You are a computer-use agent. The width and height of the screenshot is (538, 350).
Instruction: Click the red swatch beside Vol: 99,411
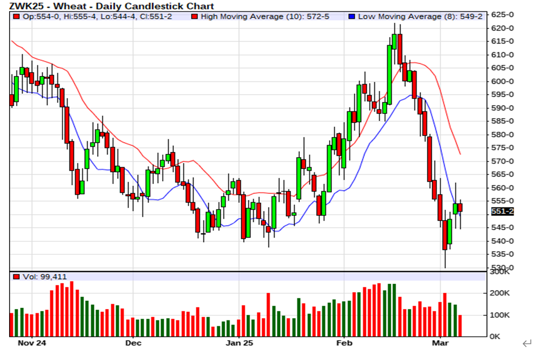16,277
